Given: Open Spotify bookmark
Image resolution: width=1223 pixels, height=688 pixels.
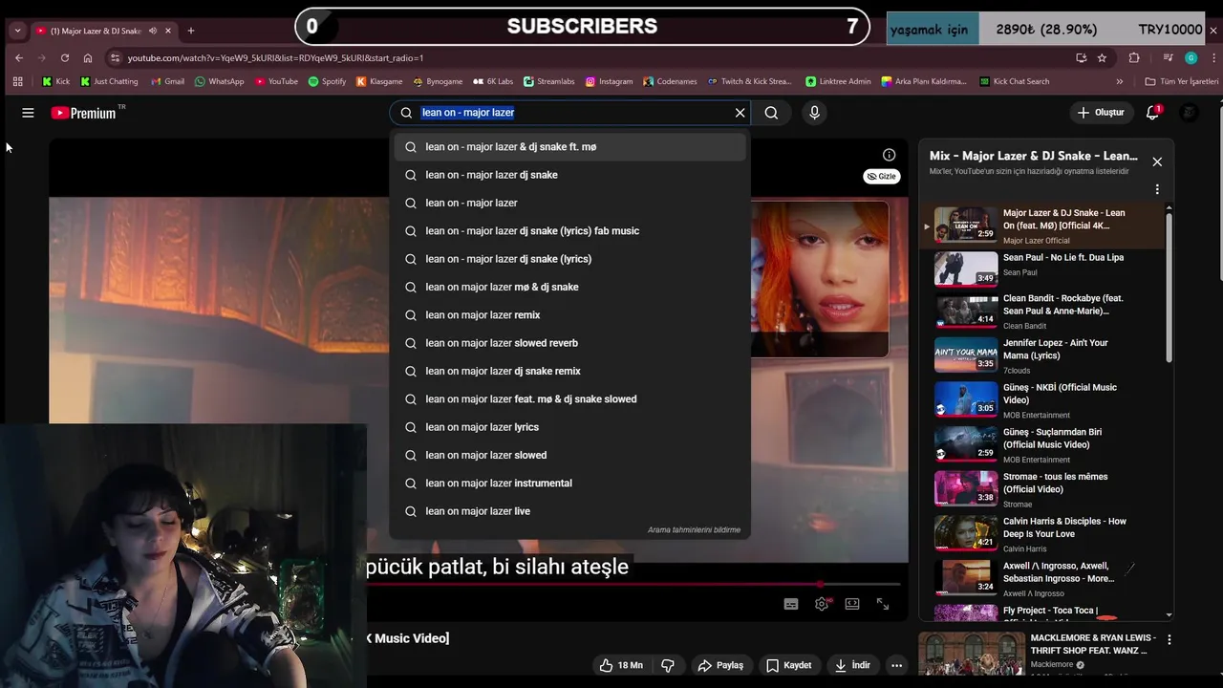Looking at the screenshot, I should pyautogui.click(x=327, y=82).
